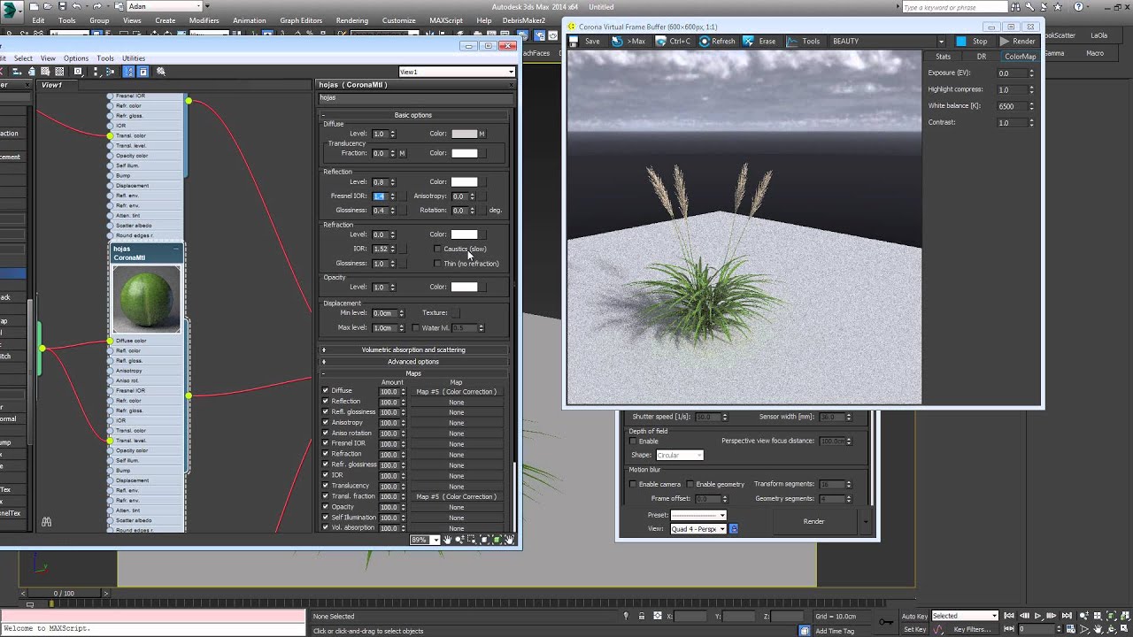The height and width of the screenshot is (637, 1133).
Task: Click the Diffuse color swatch
Action: 464,134
